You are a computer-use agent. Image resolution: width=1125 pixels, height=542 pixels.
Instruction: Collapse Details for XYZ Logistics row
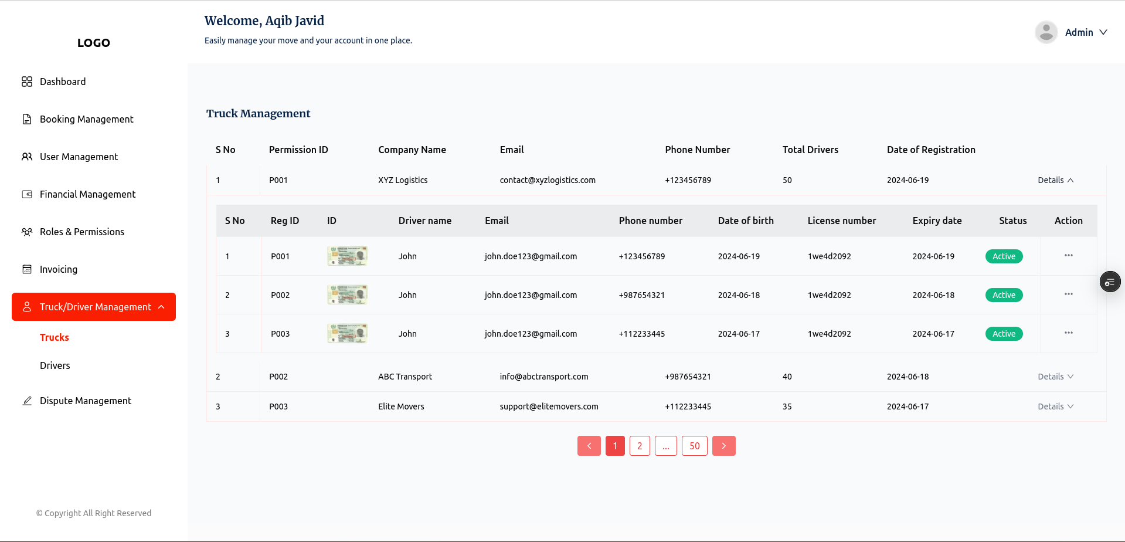pos(1055,180)
